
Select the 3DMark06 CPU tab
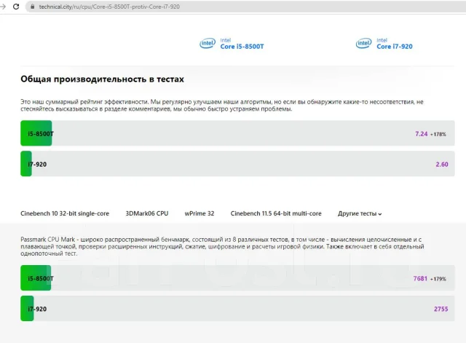click(147, 213)
